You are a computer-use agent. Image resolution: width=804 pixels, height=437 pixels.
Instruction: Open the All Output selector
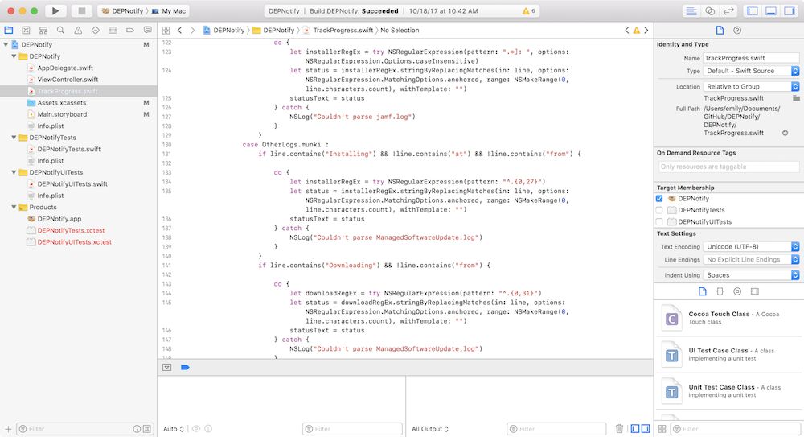click(x=429, y=429)
